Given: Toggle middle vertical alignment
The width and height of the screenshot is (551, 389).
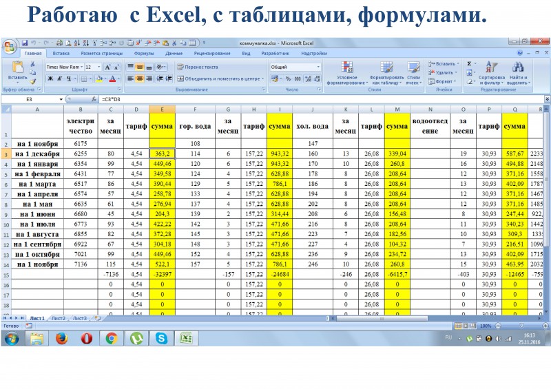Looking at the screenshot, I should point(140,67).
